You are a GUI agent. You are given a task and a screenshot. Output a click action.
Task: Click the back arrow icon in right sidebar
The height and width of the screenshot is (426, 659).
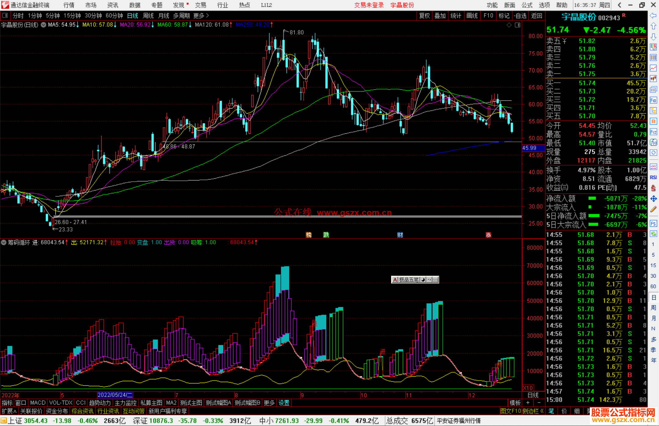653,16
